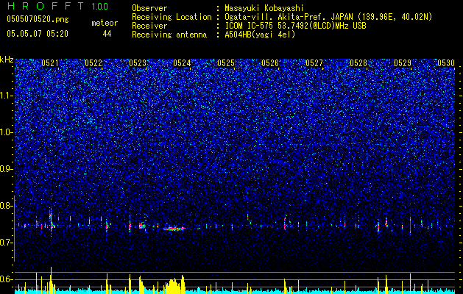
Task: Click the 0.7 kHz axis label
Action: click(7, 243)
